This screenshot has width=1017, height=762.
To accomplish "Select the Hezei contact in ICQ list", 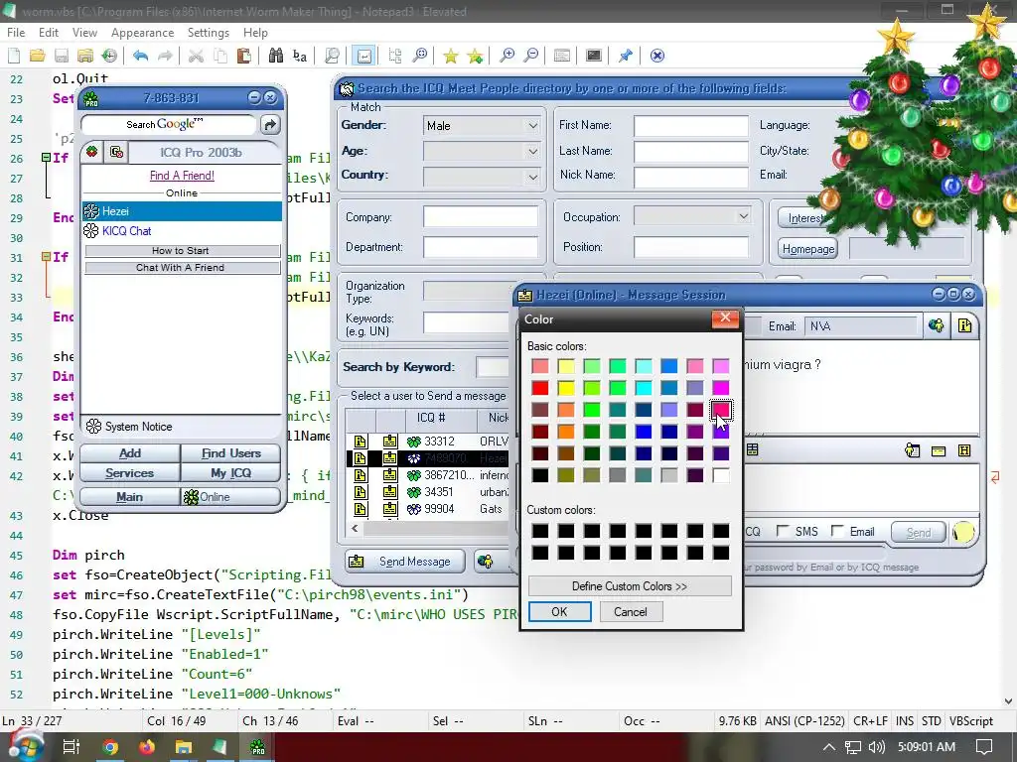I will [182, 211].
